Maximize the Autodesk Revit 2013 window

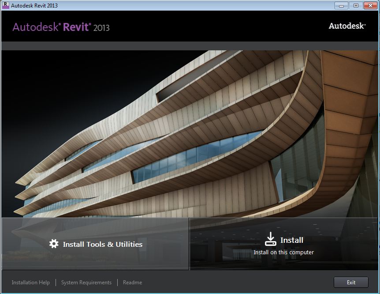(x=356, y=5)
